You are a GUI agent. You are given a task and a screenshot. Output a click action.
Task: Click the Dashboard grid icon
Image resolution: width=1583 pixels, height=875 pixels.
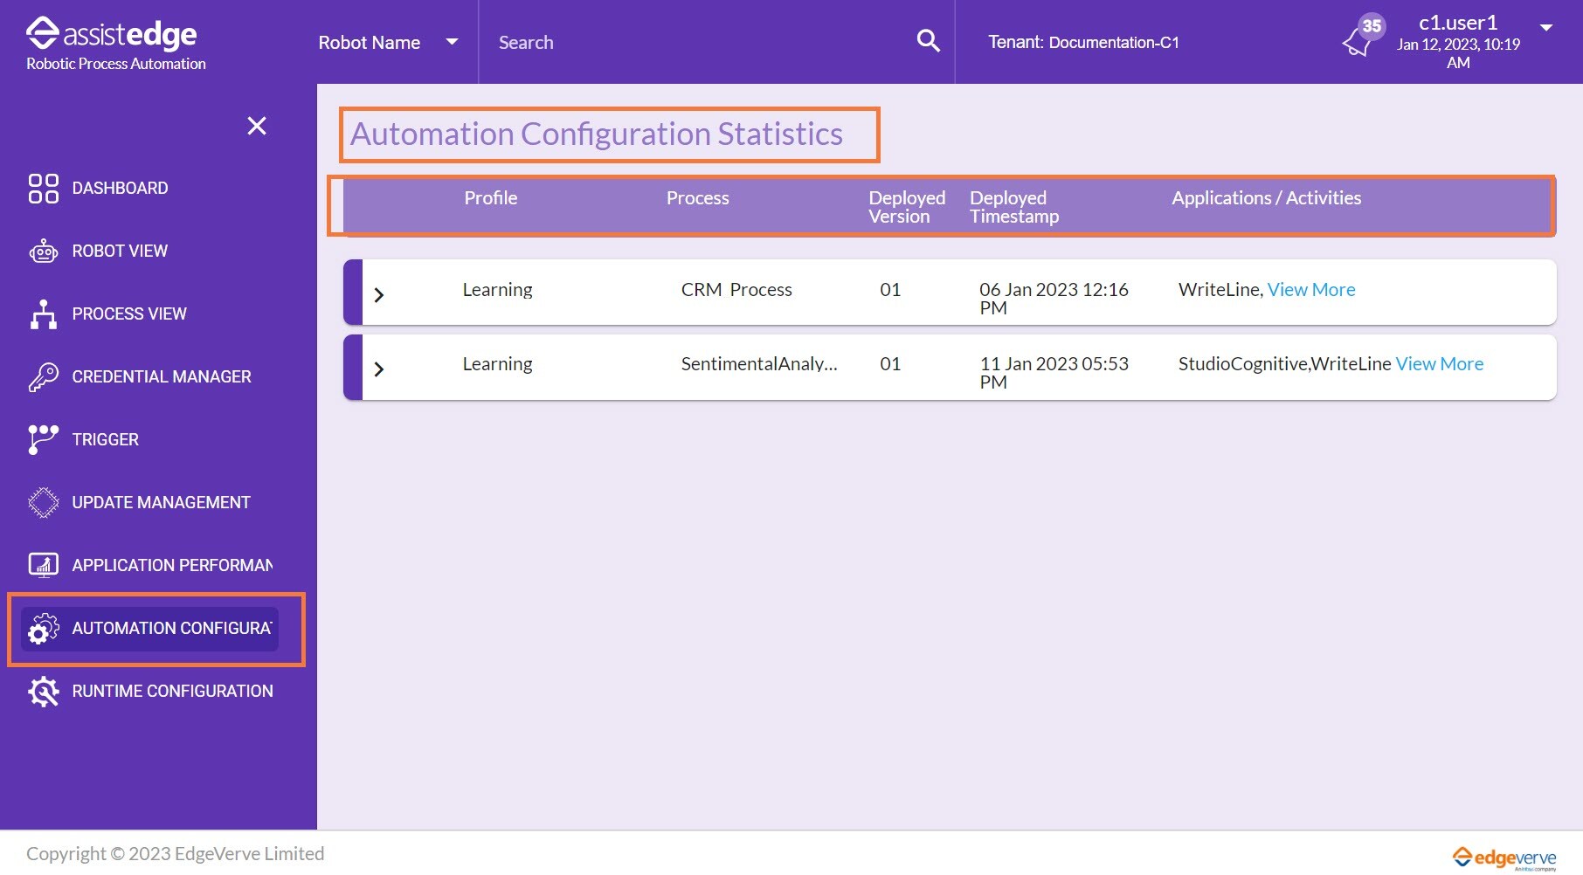point(44,189)
